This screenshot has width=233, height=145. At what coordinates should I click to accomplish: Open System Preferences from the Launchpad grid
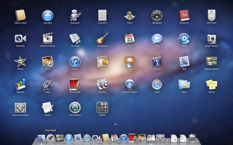point(20,108)
